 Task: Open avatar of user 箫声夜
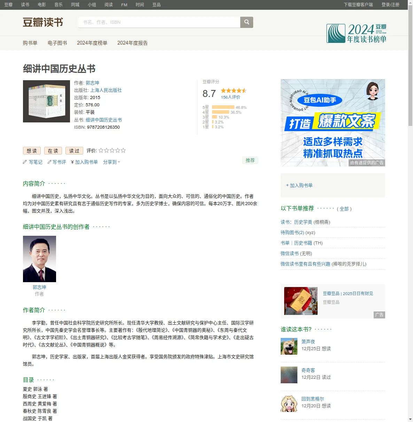pos(289,346)
